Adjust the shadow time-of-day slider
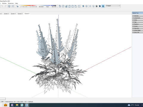 (x=47, y=6)
